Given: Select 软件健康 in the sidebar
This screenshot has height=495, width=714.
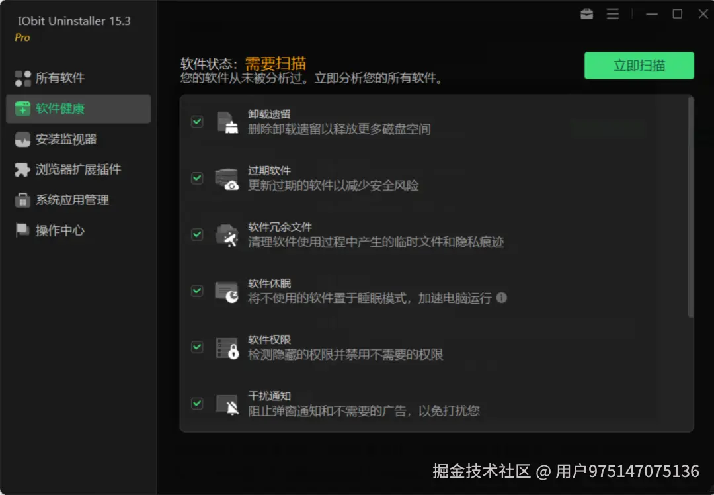Looking at the screenshot, I should coord(78,109).
